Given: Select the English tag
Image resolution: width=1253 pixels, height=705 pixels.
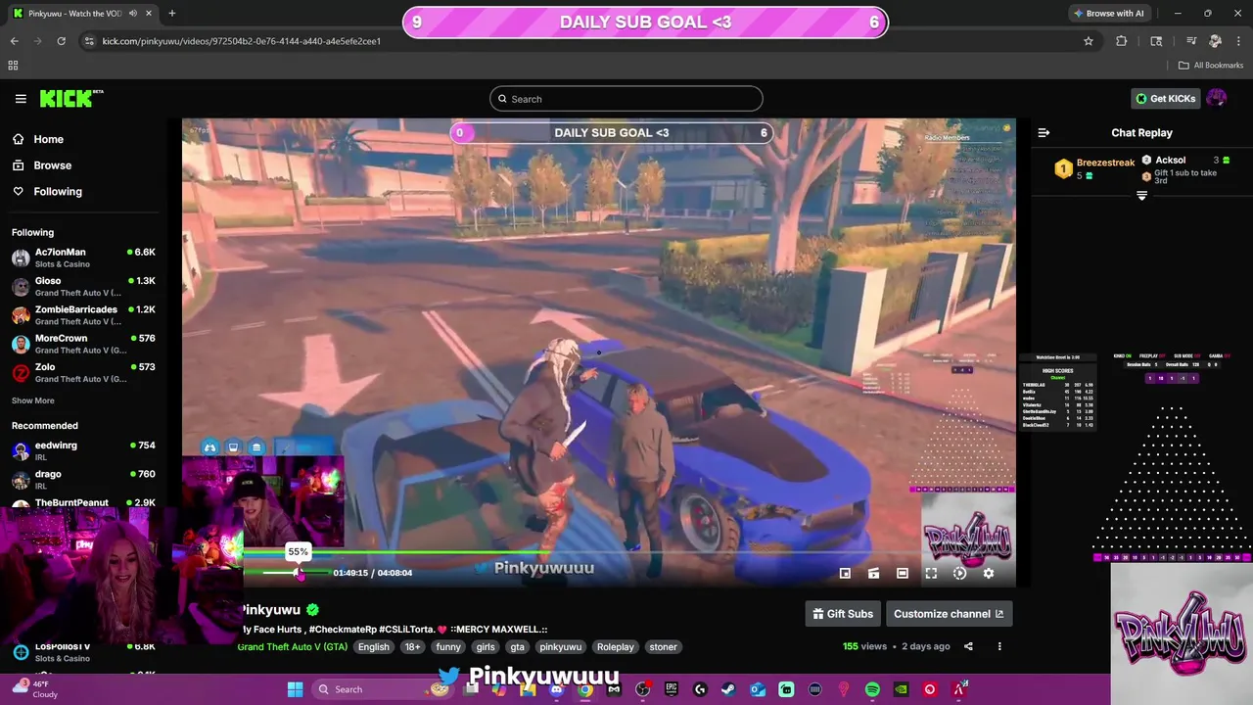Looking at the screenshot, I should tap(373, 647).
